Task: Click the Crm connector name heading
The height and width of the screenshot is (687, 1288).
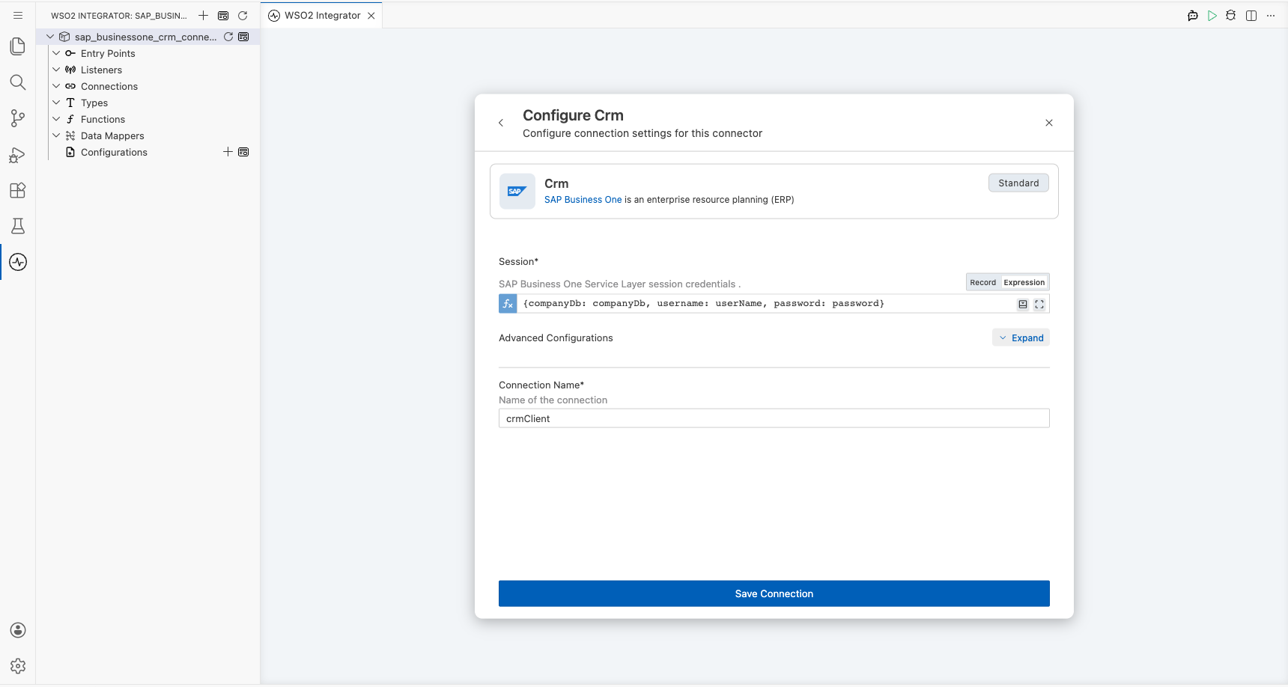Action: click(556, 183)
